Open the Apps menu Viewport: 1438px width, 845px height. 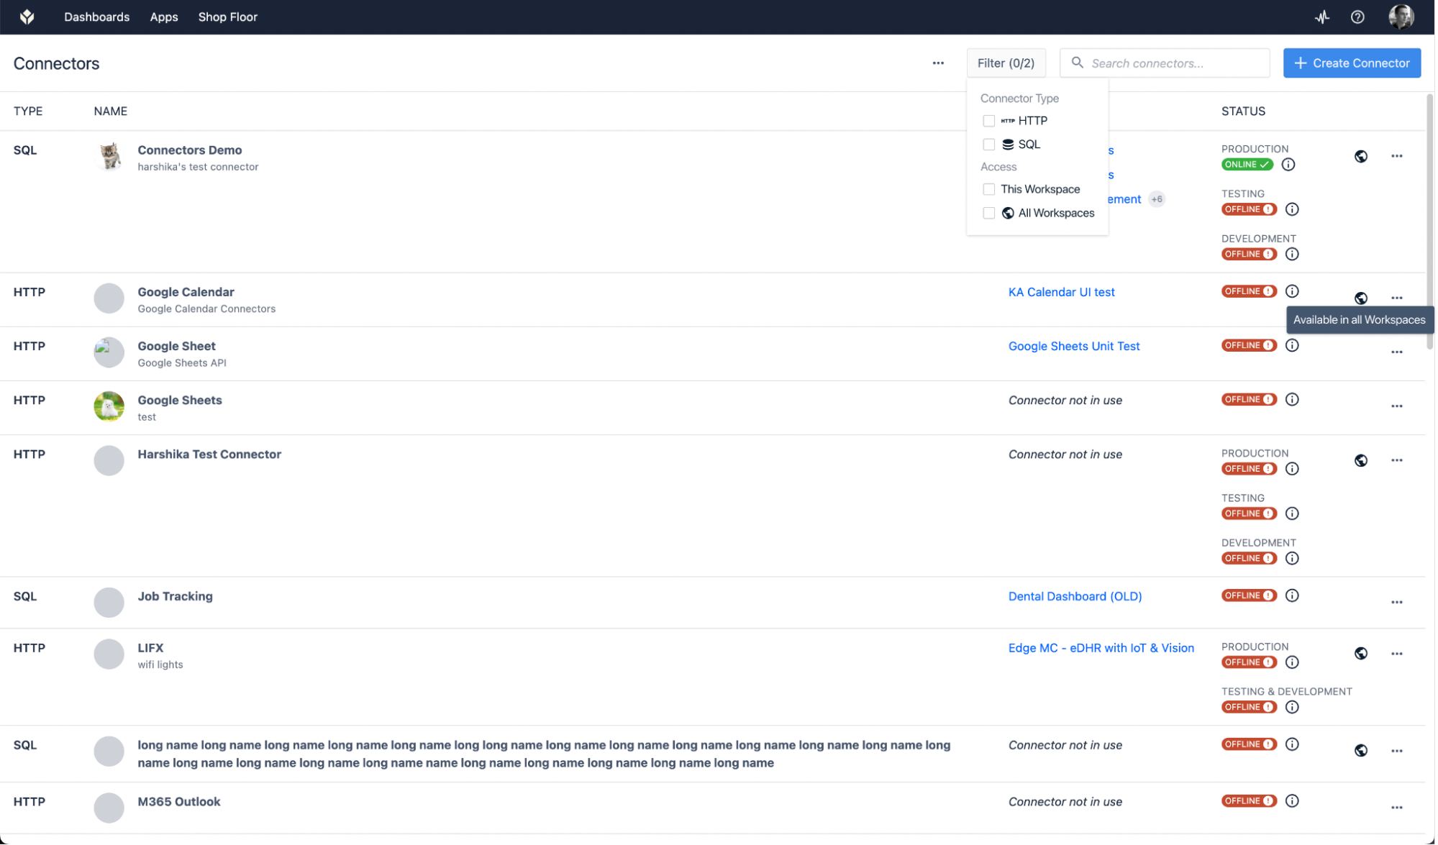pyautogui.click(x=164, y=17)
